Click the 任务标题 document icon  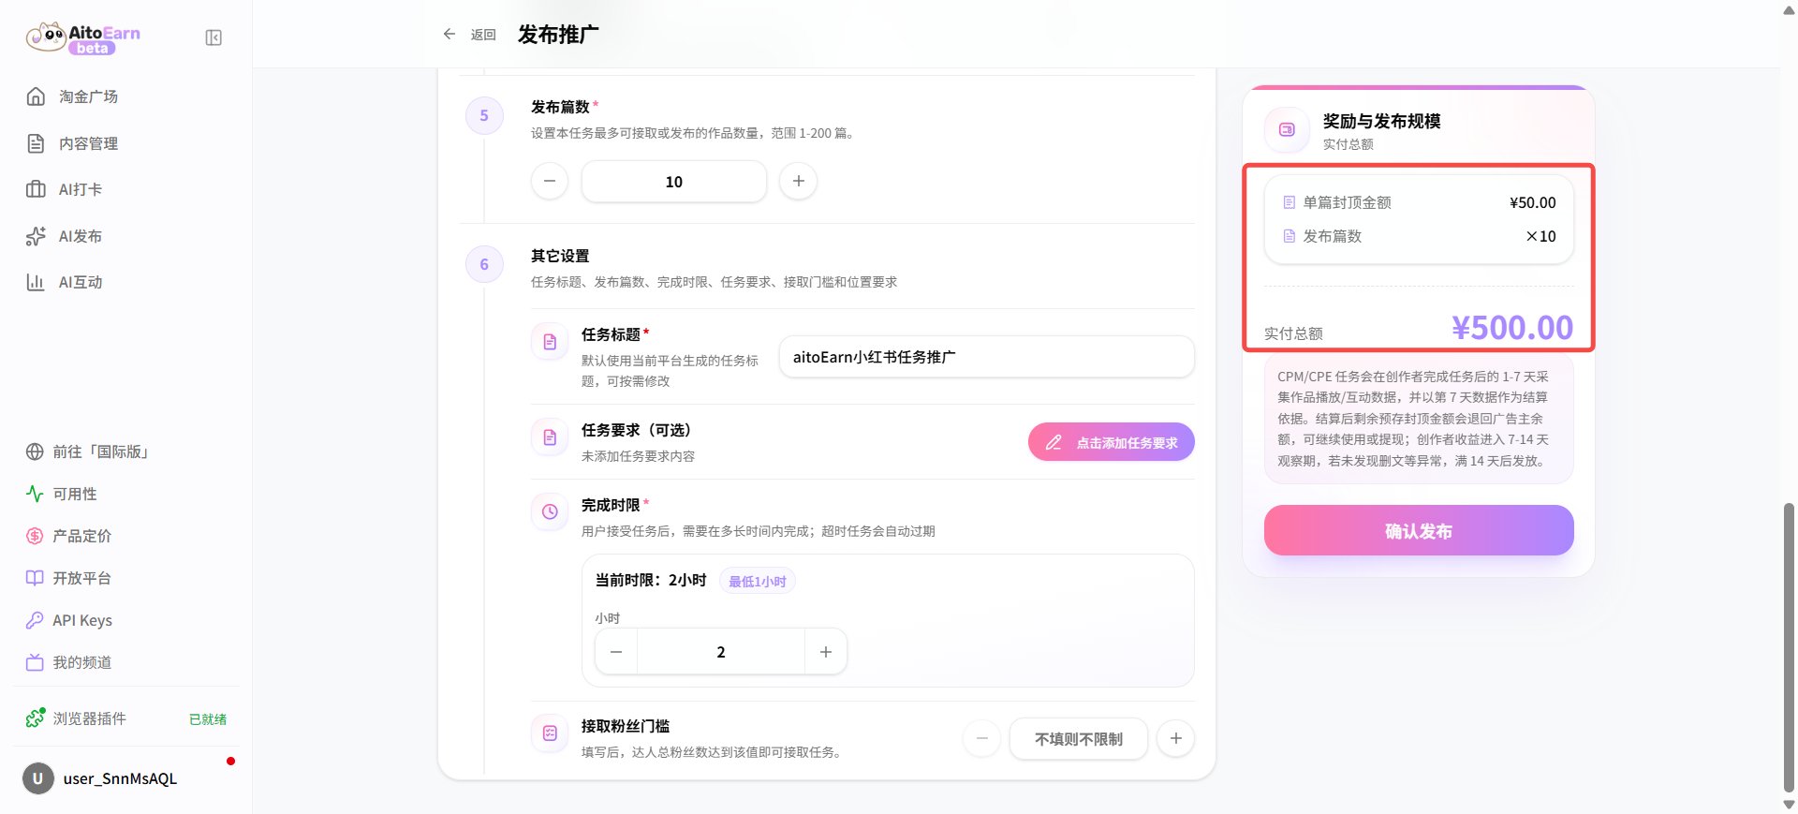[x=550, y=342]
